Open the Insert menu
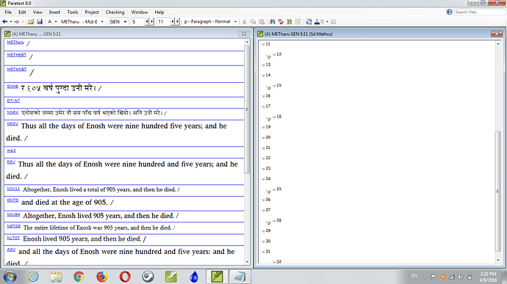Viewport: 507px width, 284px height. 54,12
